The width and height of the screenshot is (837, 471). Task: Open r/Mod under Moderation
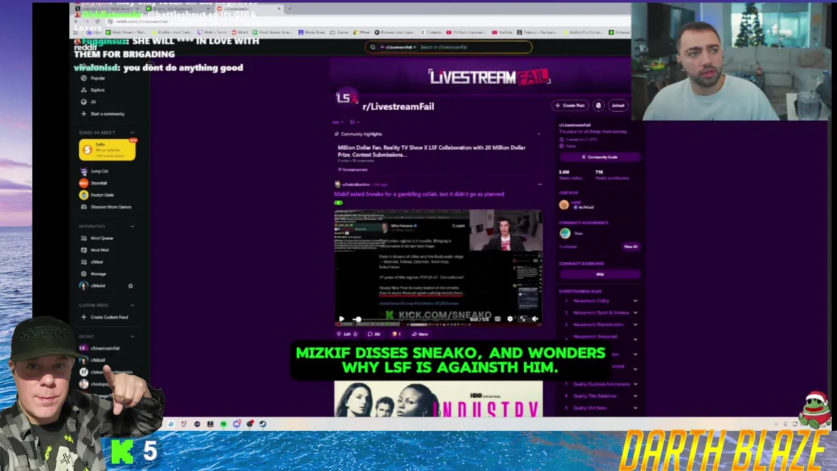(x=92, y=262)
